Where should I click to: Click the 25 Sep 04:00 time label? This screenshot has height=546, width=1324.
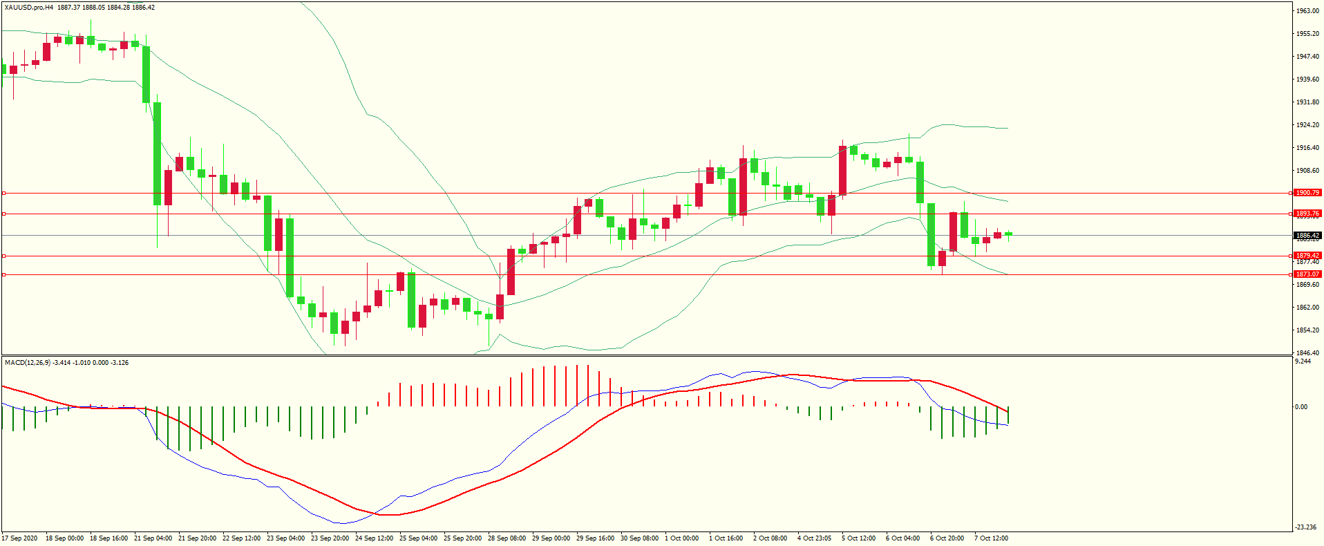coord(418,538)
